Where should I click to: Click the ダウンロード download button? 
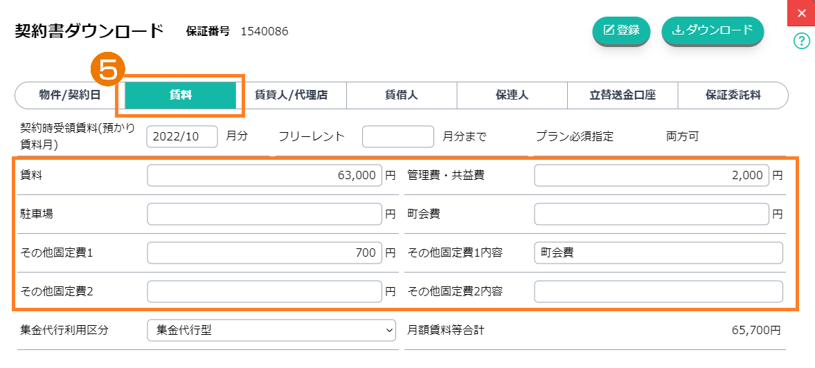[713, 30]
